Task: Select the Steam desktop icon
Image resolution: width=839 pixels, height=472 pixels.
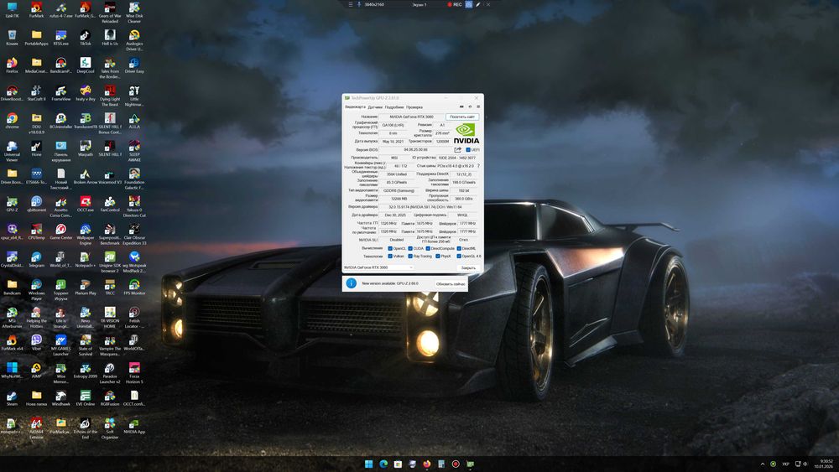Action: point(12,398)
